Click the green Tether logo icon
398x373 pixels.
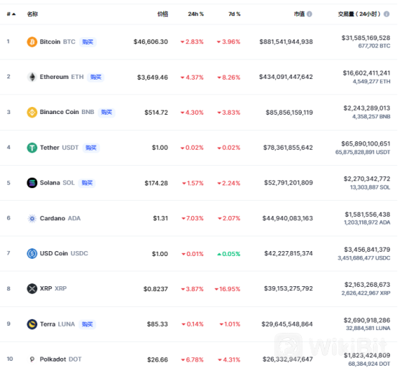pyautogui.click(x=32, y=148)
